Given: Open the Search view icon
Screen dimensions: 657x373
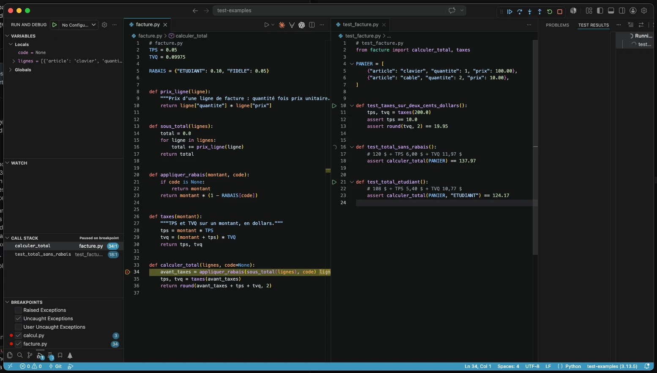Looking at the screenshot, I should (20, 355).
